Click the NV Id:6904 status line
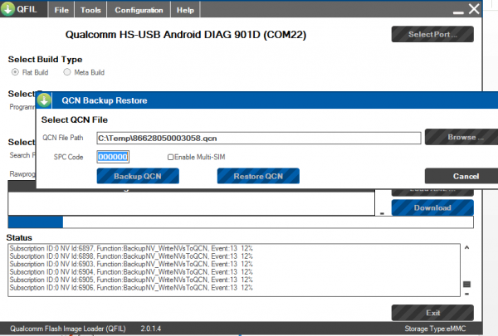 pos(131,272)
